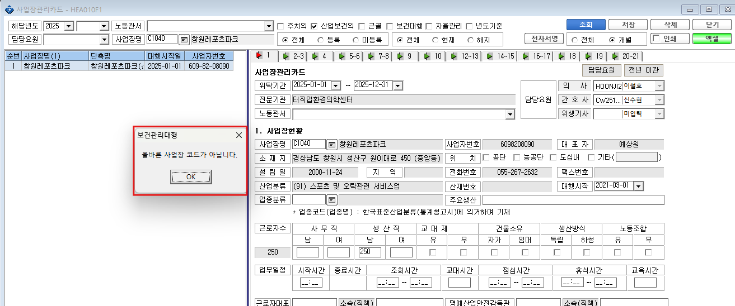The image size is (735, 306).
Task: Click the green arrow icon on tab 2~3
Action: [x=285, y=56]
